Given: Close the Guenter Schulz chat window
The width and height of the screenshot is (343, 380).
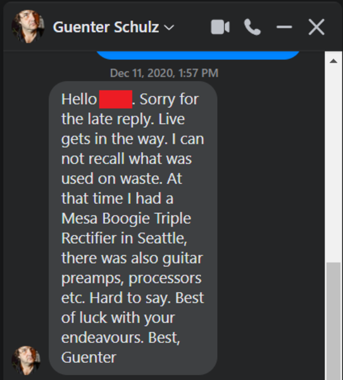Looking at the screenshot, I should point(316,27).
